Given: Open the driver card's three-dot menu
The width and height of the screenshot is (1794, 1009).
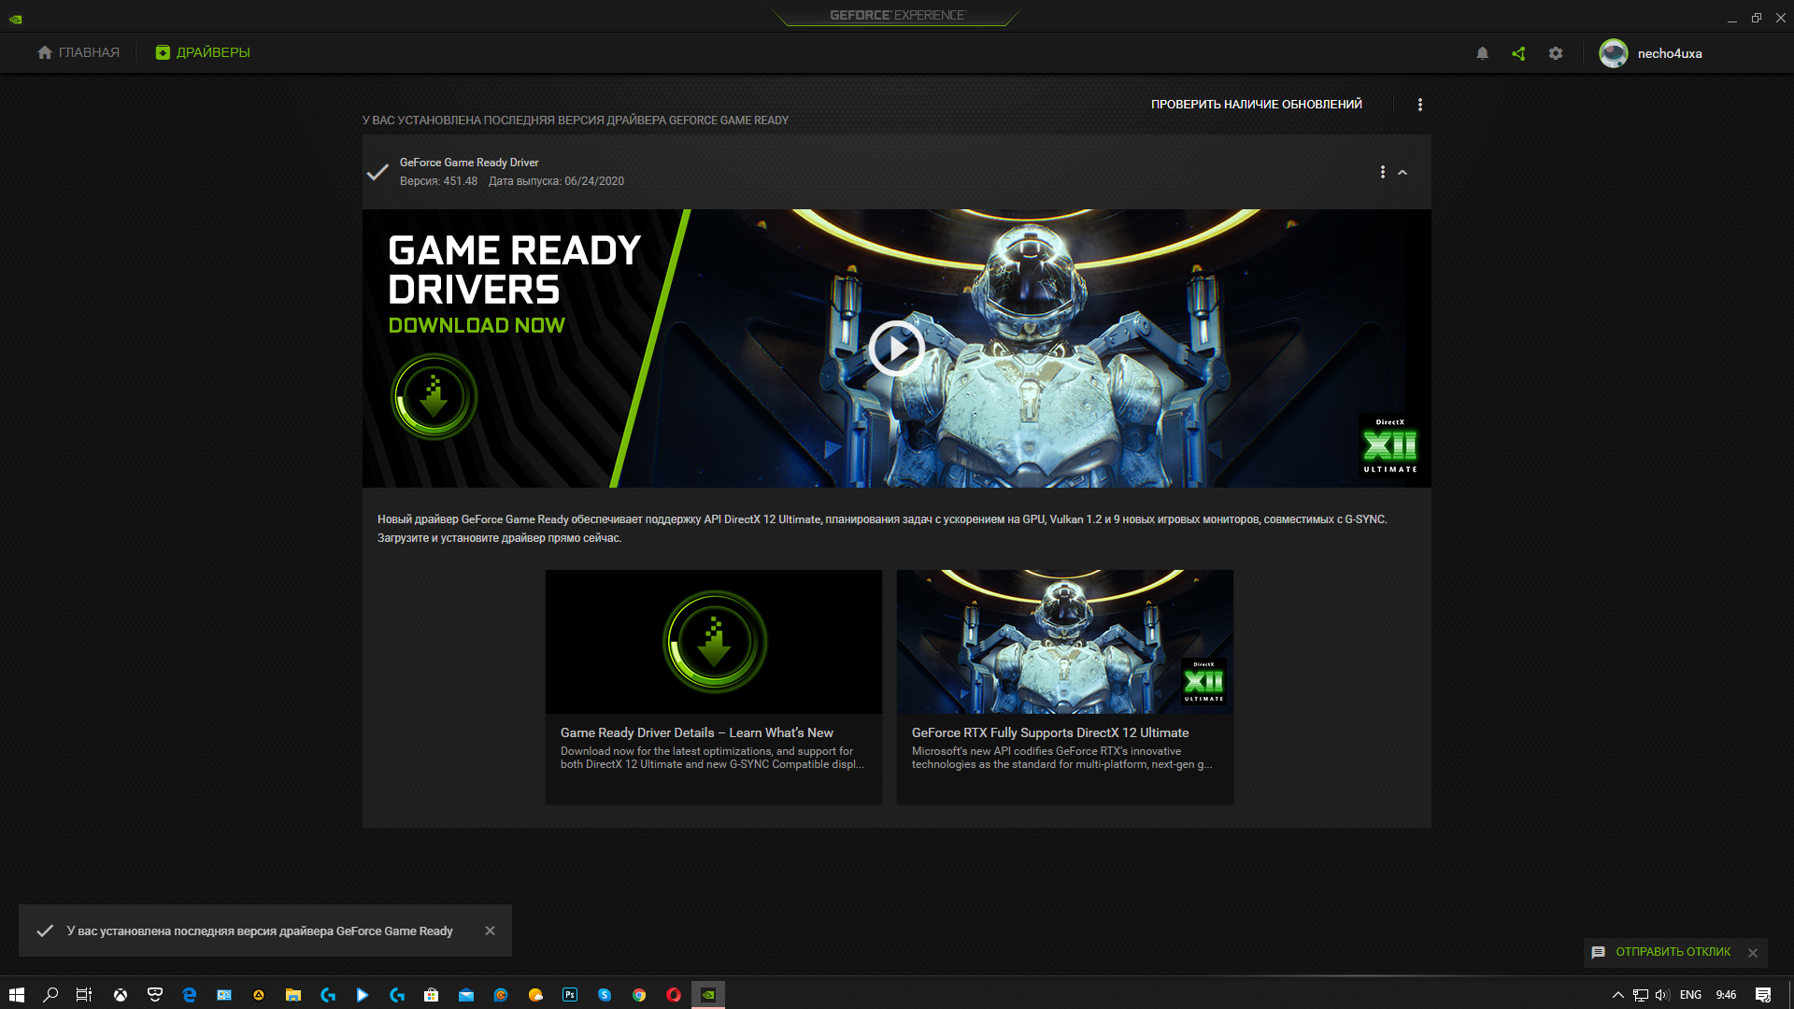Looking at the screenshot, I should pyautogui.click(x=1383, y=172).
